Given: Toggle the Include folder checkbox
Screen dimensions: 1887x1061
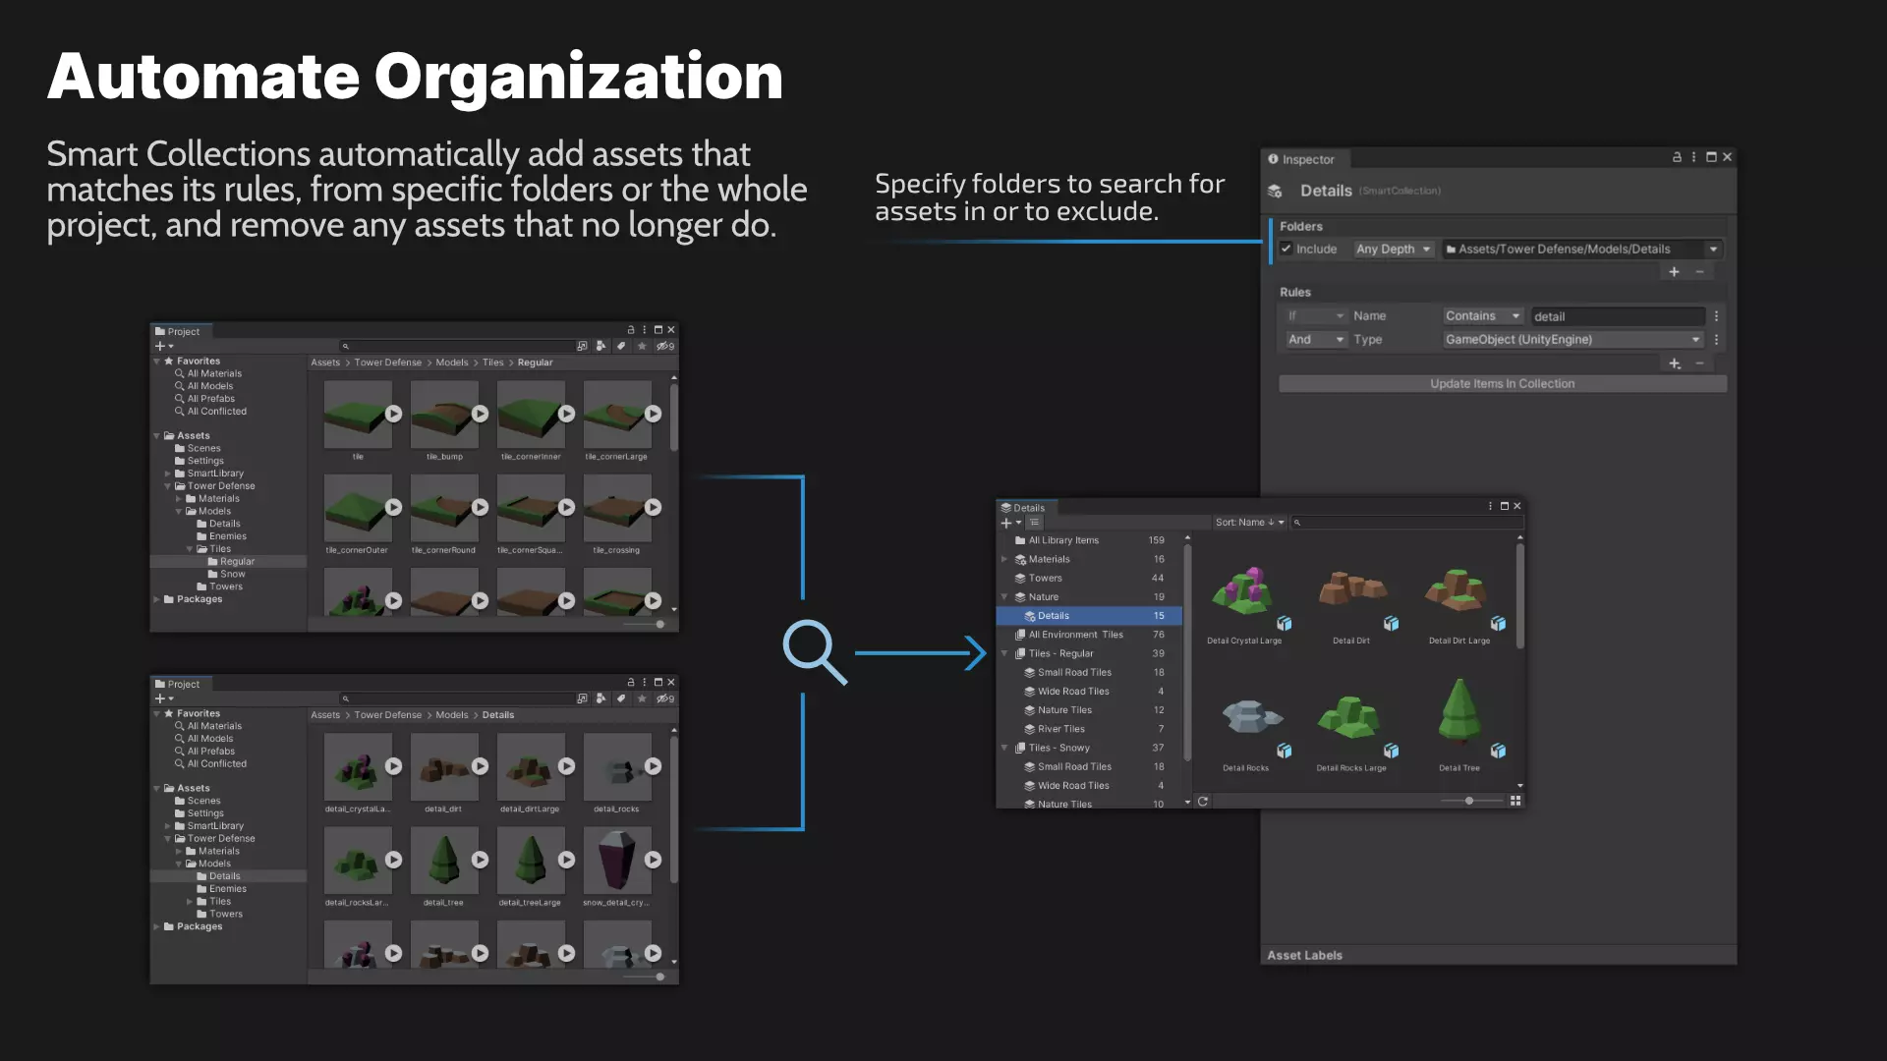Looking at the screenshot, I should [x=1286, y=249].
